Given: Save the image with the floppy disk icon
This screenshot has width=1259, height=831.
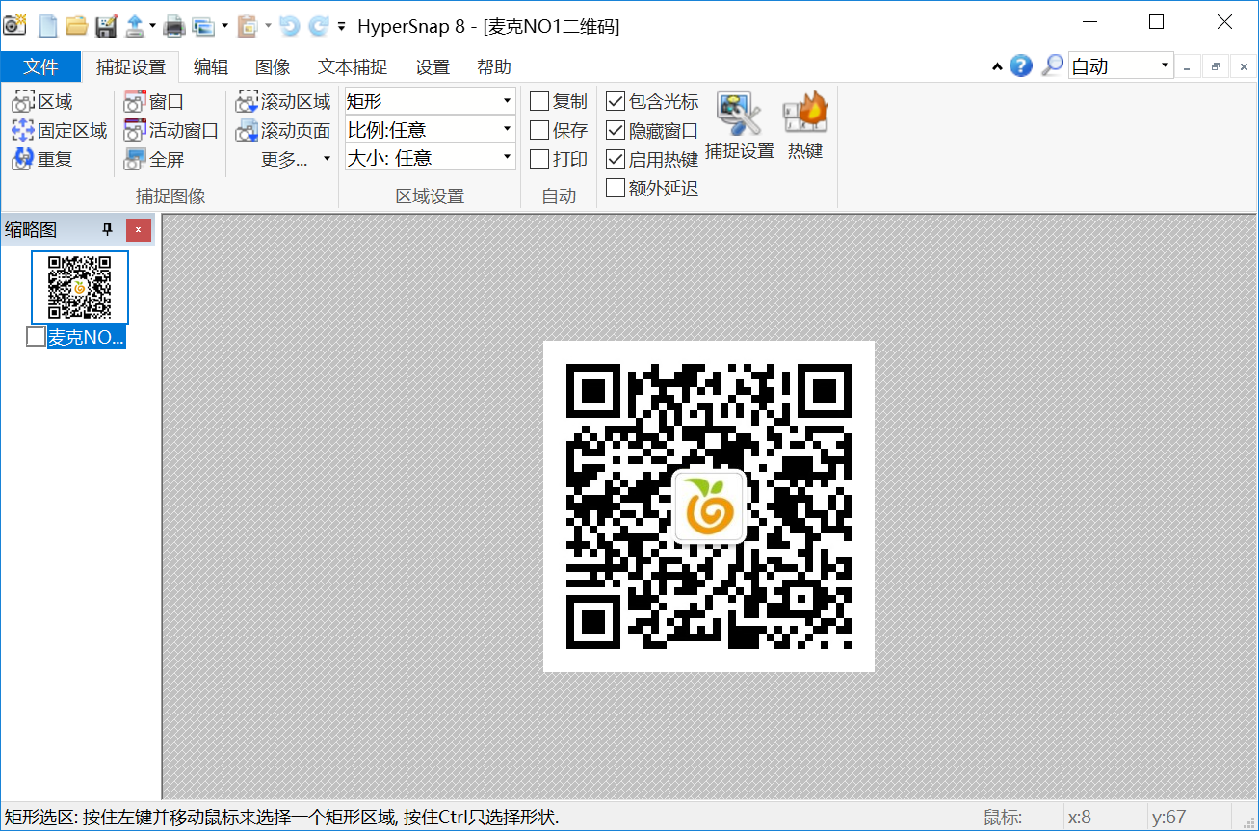Looking at the screenshot, I should [x=105, y=26].
